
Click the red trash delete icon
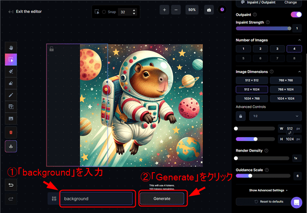point(11,132)
